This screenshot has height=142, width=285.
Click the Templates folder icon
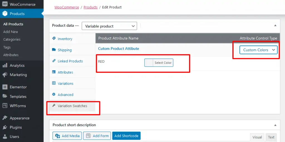coord(5,96)
